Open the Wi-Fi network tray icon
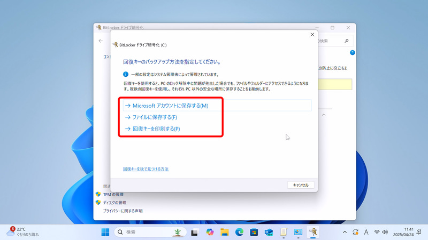 coord(377,232)
